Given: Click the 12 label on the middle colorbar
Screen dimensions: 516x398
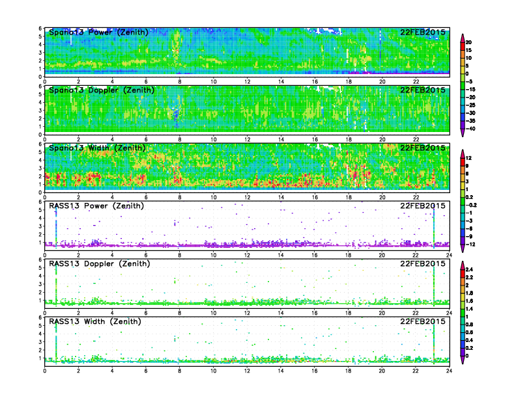Looking at the screenshot, I should click(x=469, y=158).
